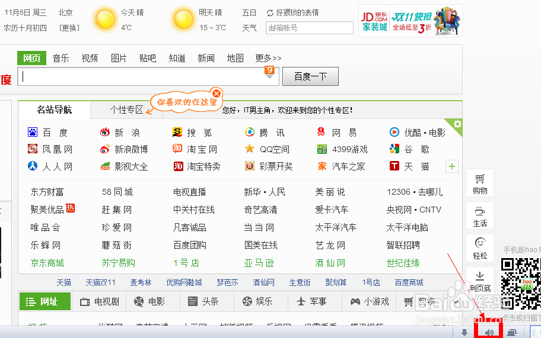
Task: Add a site with green plus button
Action: [x=452, y=166]
